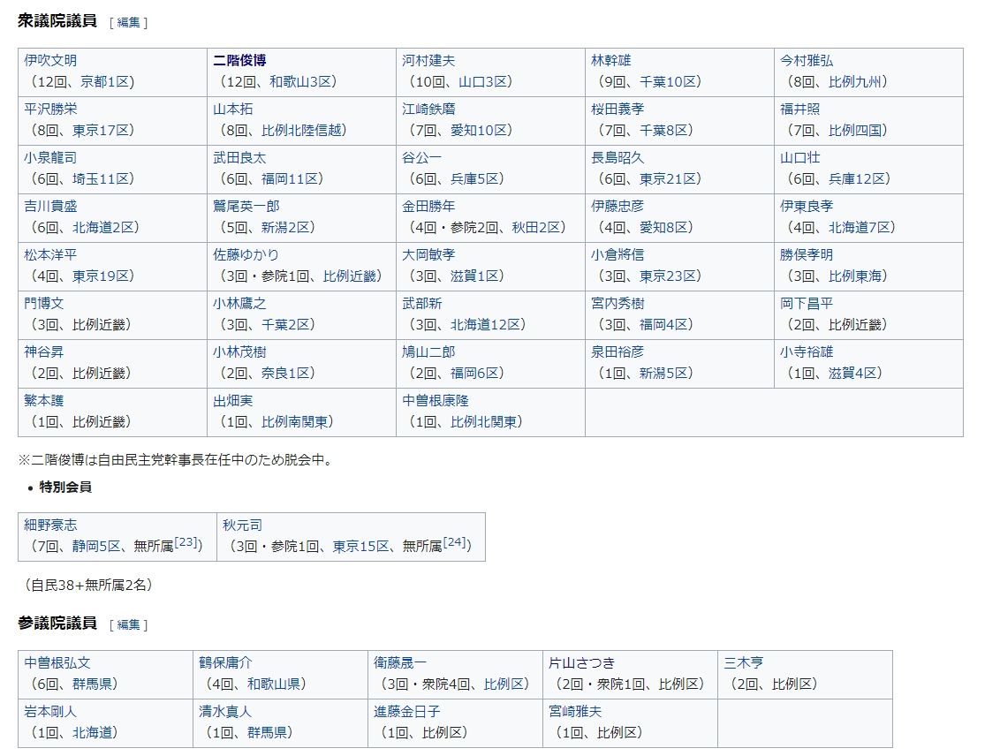Open 福井照 article link
Image resolution: width=985 pixels, height=756 pixels.
pos(799,109)
